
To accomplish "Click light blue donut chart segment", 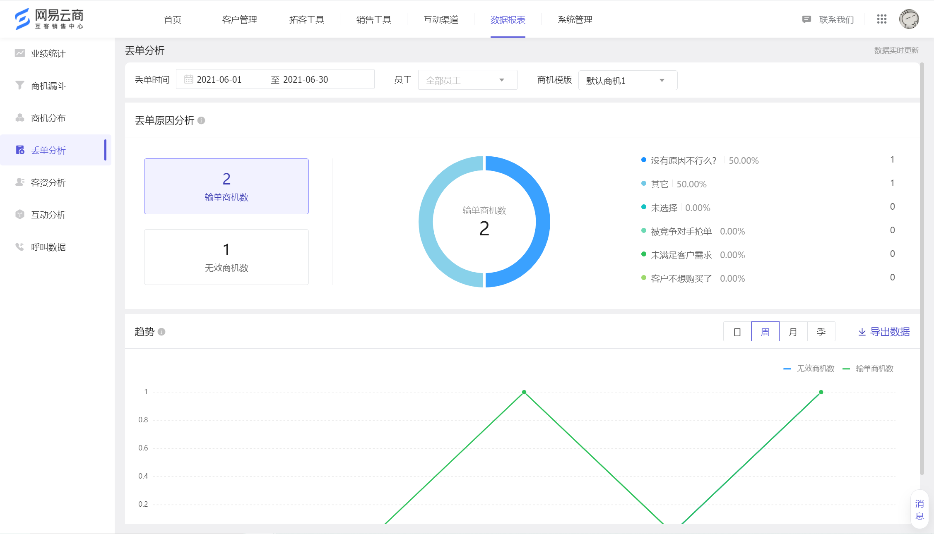I will [426, 222].
